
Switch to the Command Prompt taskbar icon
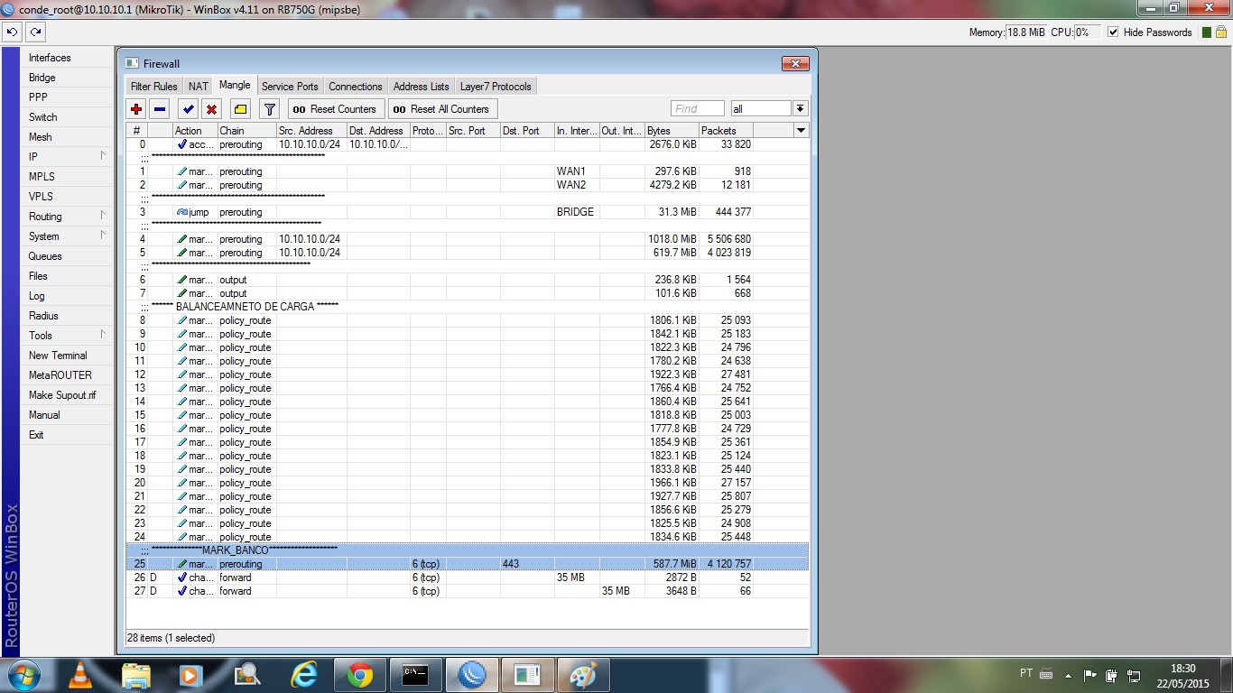(415, 674)
